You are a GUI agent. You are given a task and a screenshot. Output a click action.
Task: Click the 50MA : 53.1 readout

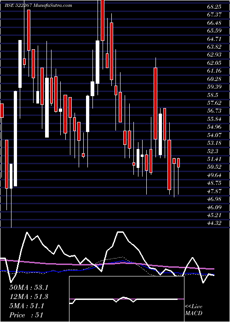[29, 287]
